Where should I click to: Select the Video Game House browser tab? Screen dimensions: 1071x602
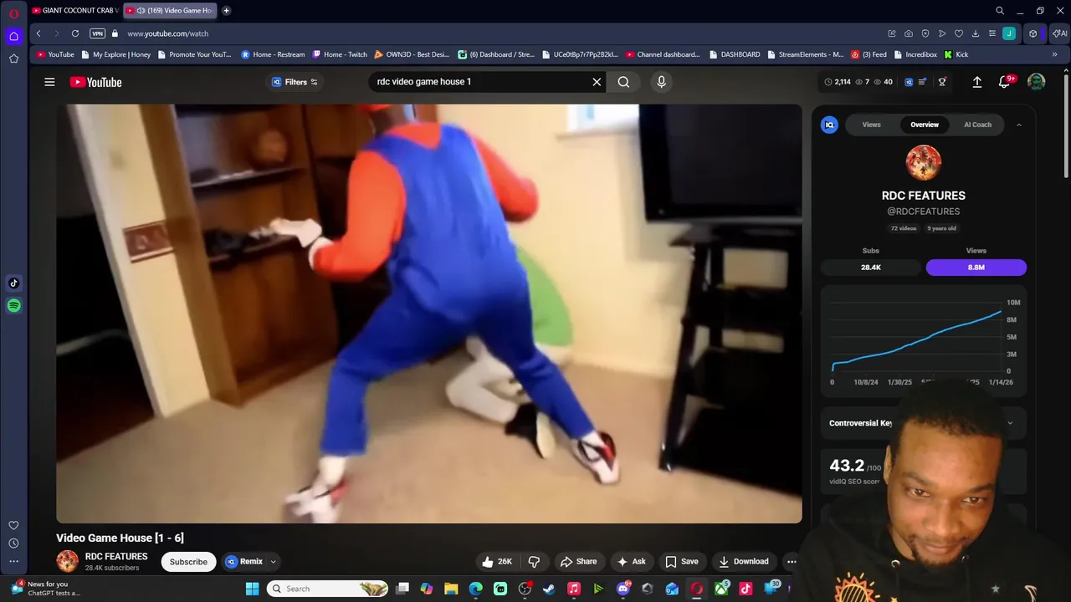(x=170, y=10)
